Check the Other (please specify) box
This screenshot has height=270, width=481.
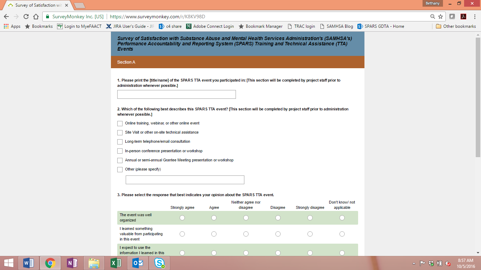tap(120, 169)
